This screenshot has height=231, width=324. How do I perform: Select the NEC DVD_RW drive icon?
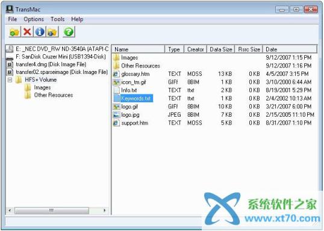[10, 49]
